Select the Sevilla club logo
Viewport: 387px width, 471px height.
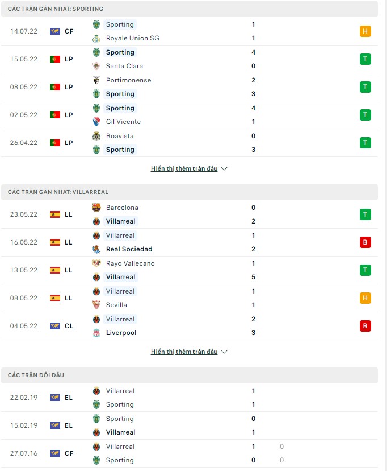(x=98, y=305)
